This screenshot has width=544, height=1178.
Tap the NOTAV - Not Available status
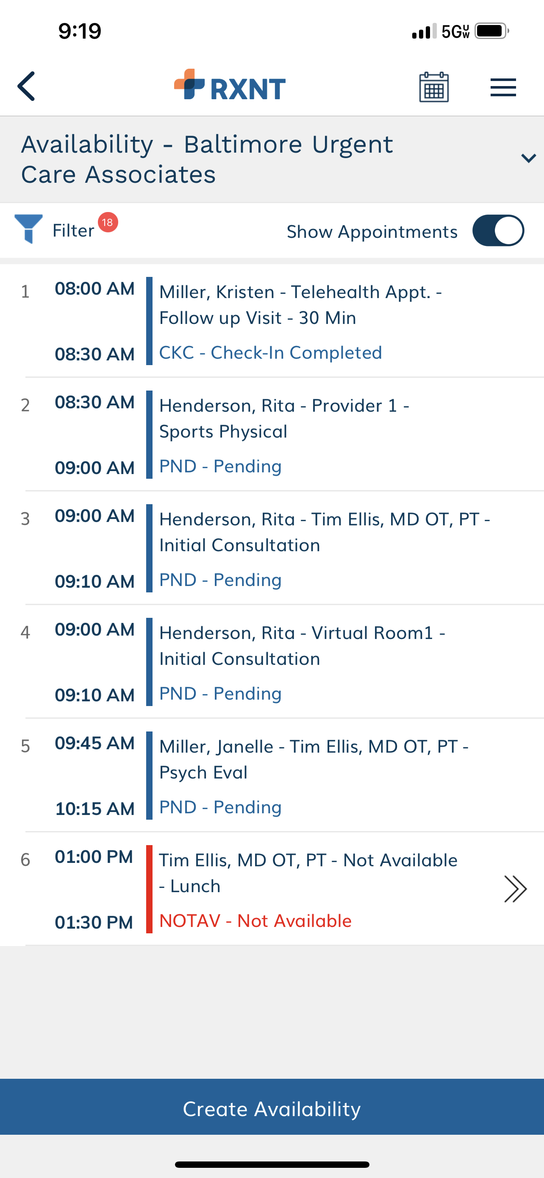[255, 921]
